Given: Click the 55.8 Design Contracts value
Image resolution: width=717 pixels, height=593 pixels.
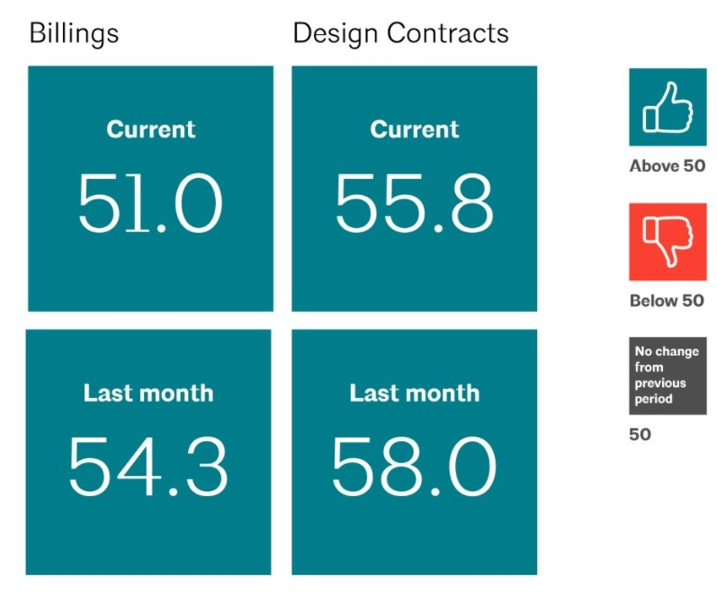Looking at the screenshot, I should (x=414, y=203).
